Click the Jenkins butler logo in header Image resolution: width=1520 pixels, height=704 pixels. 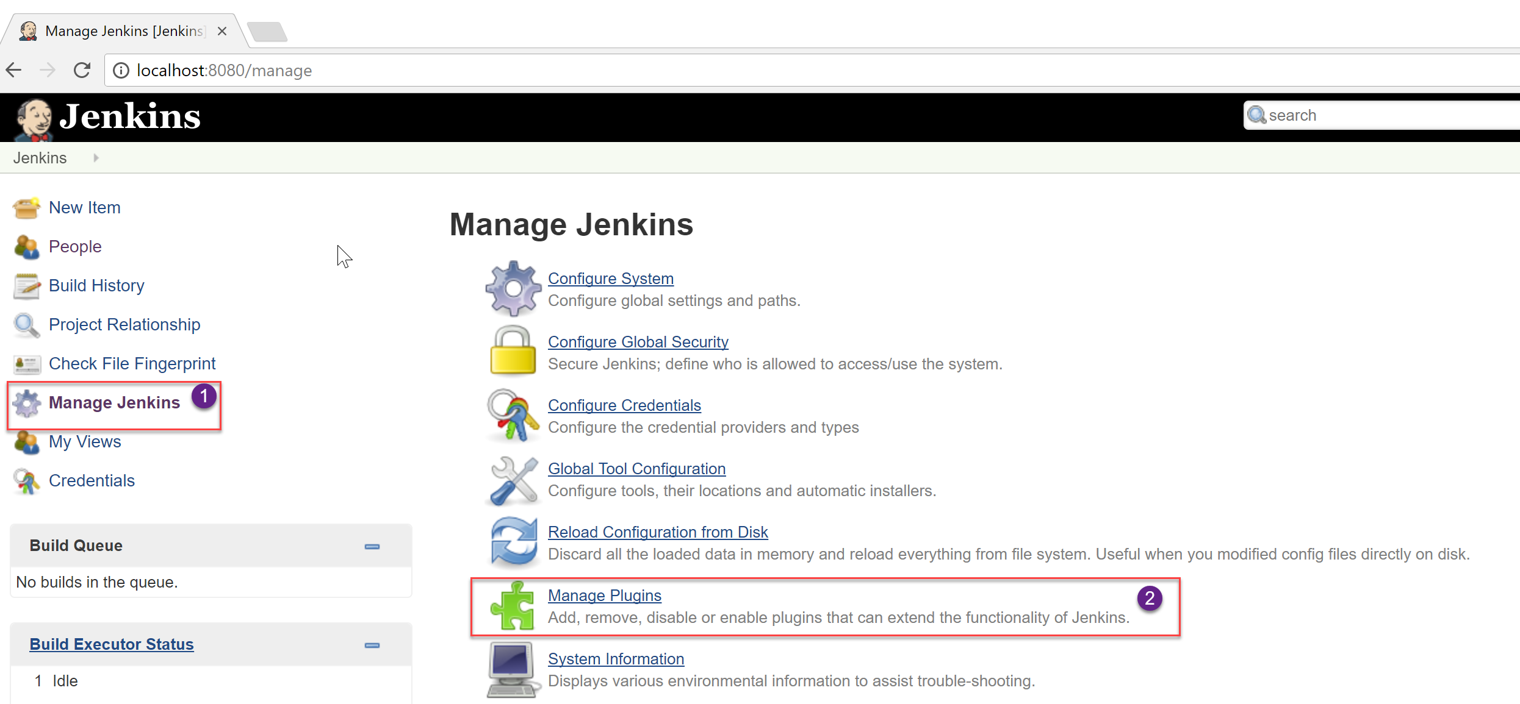pos(34,119)
